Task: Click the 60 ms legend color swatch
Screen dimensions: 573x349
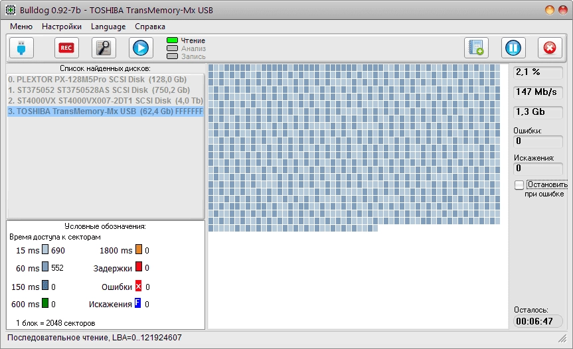Action: [45, 267]
